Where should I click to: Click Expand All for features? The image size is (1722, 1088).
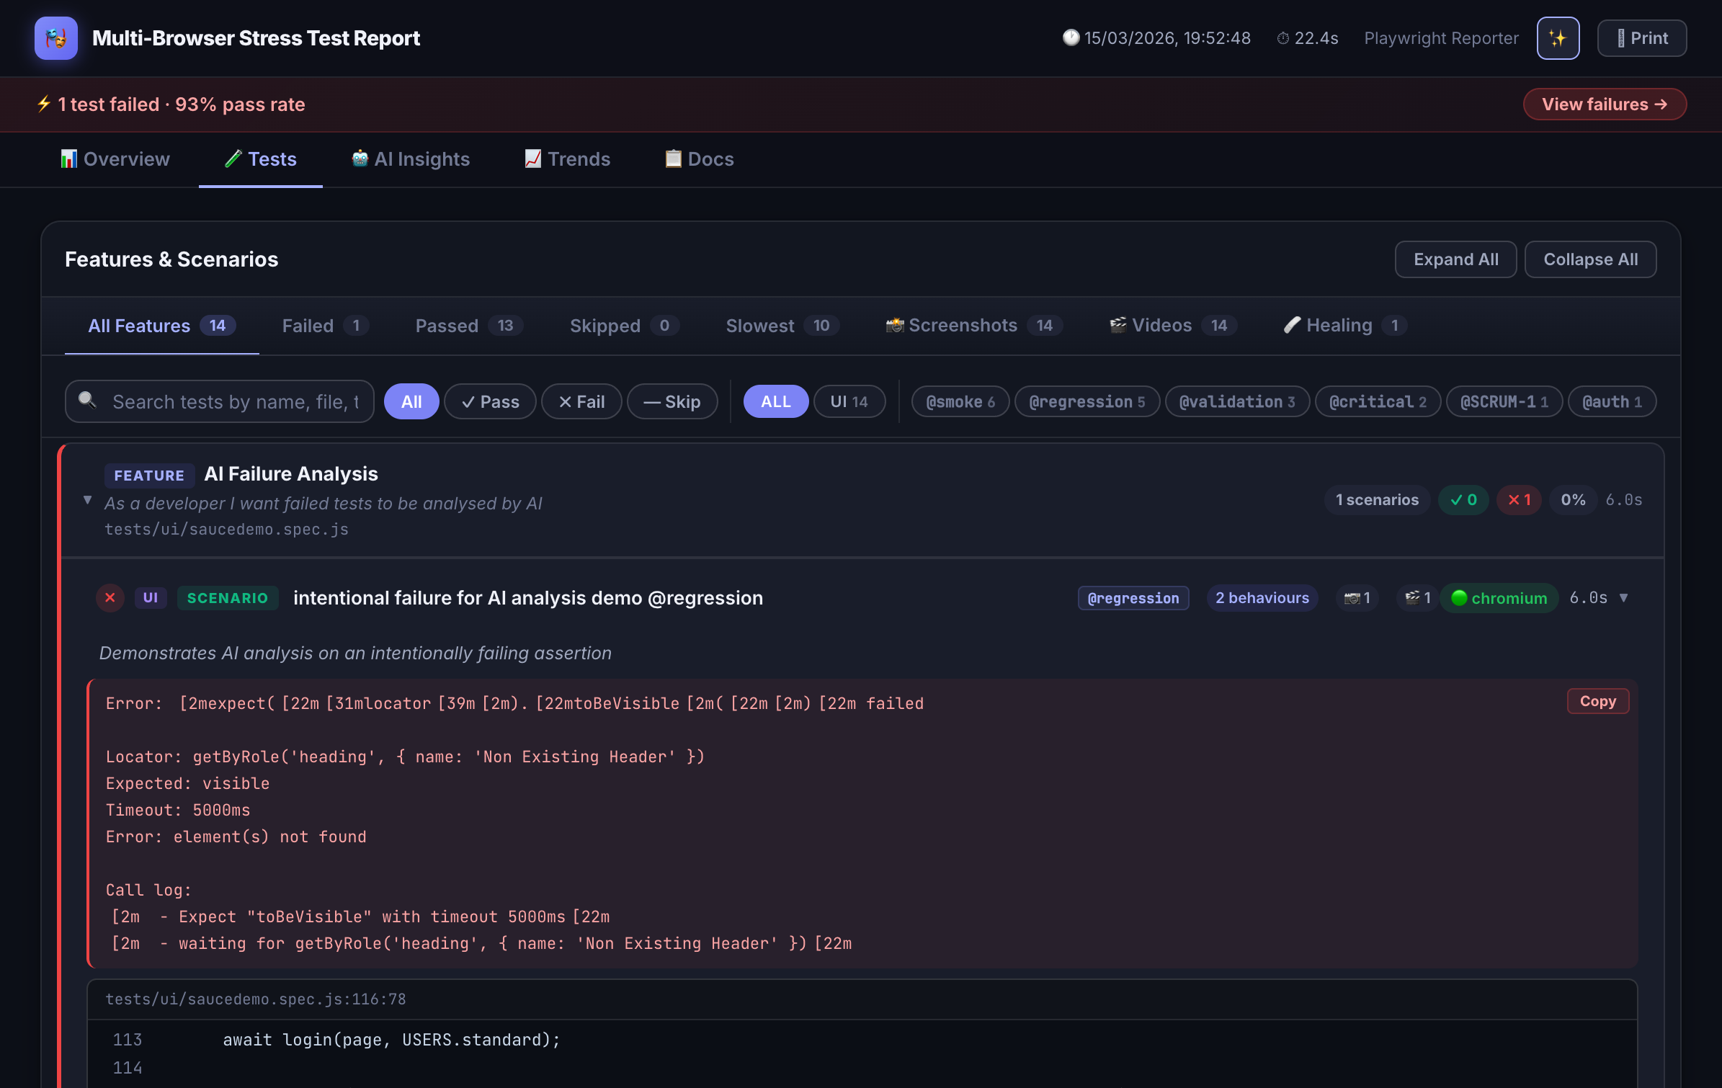pyautogui.click(x=1455, y=259)
